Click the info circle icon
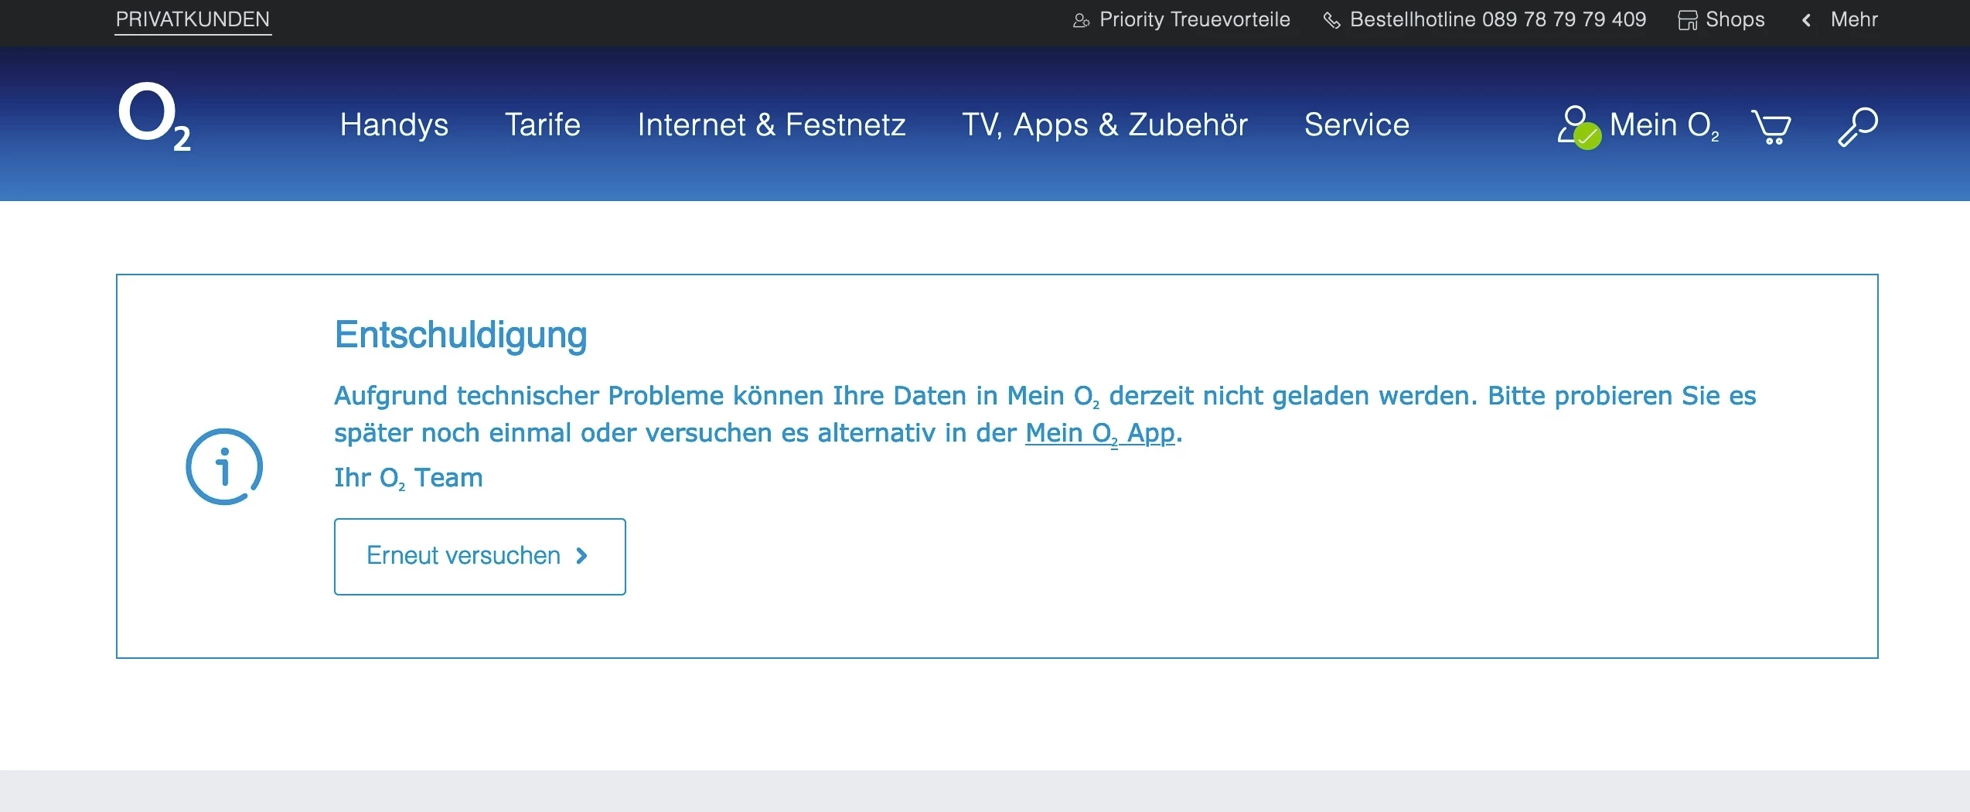This screenshot has width=1970, height=812. coord(224,466)
